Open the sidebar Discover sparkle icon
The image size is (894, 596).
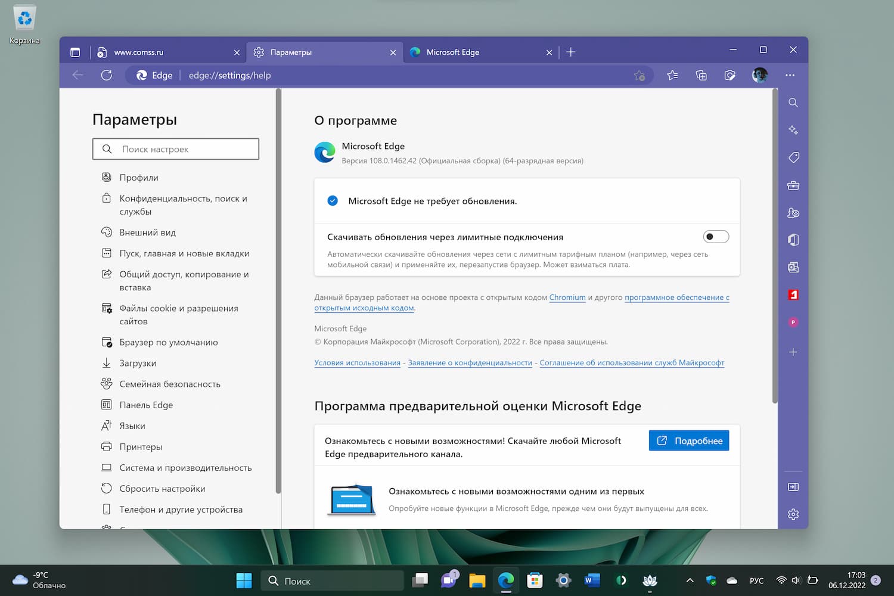tap(793, 130)
